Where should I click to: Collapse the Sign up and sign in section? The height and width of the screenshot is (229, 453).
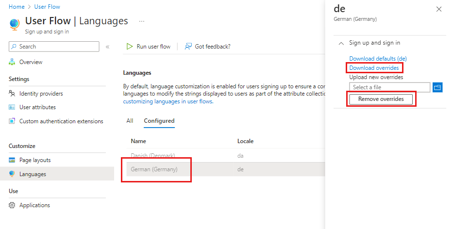pyautogui.click(x=341, y=43)
